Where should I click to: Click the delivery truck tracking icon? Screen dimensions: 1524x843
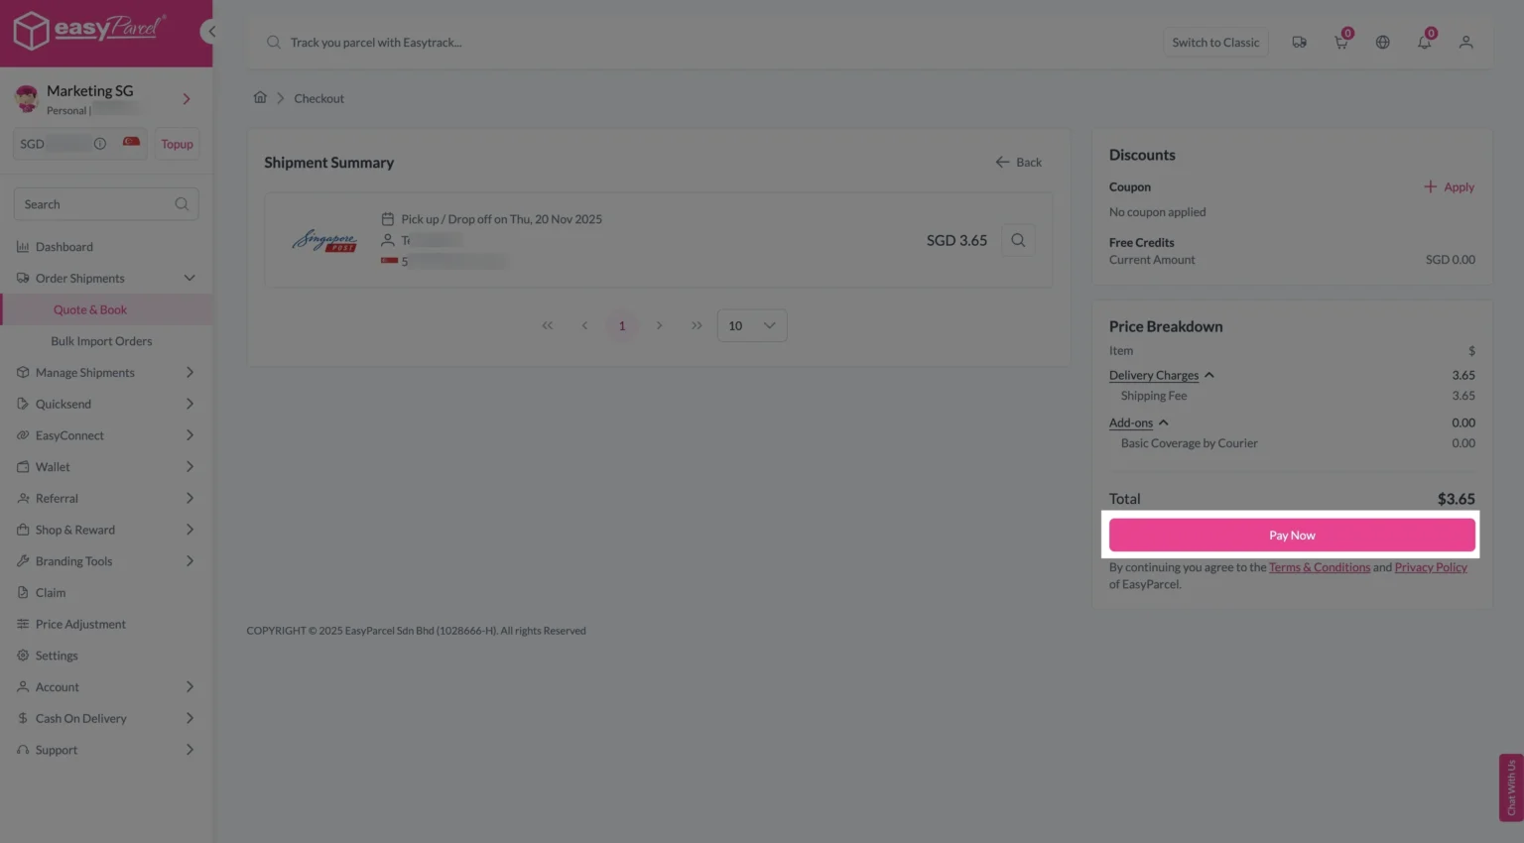point(1299,43)
